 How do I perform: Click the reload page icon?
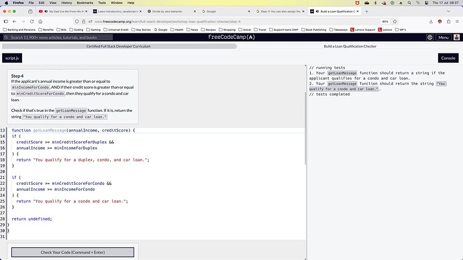tap(32, 21)
